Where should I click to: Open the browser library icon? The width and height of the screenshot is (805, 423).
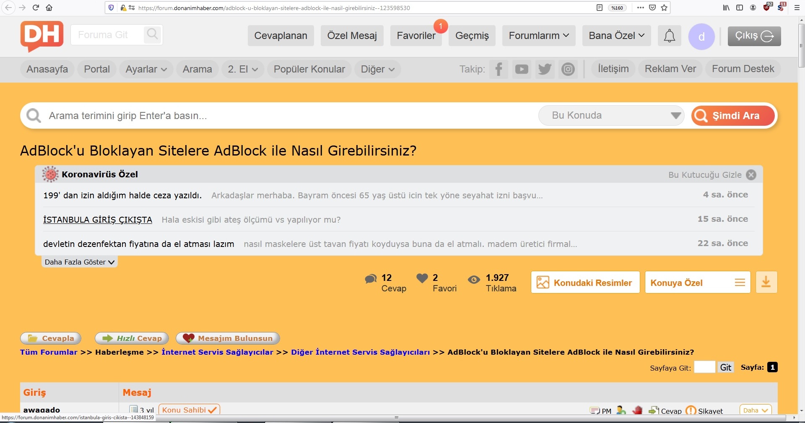726,8
